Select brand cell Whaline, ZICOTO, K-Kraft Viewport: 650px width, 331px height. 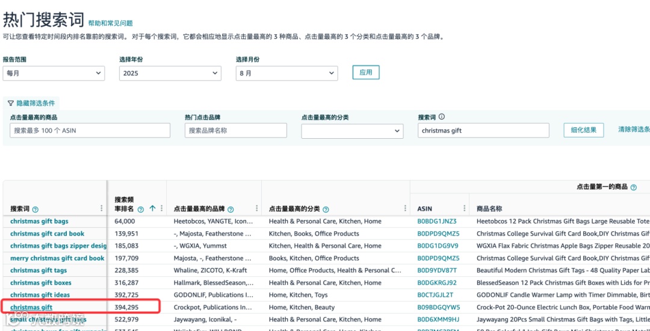(x=209, y=270)
